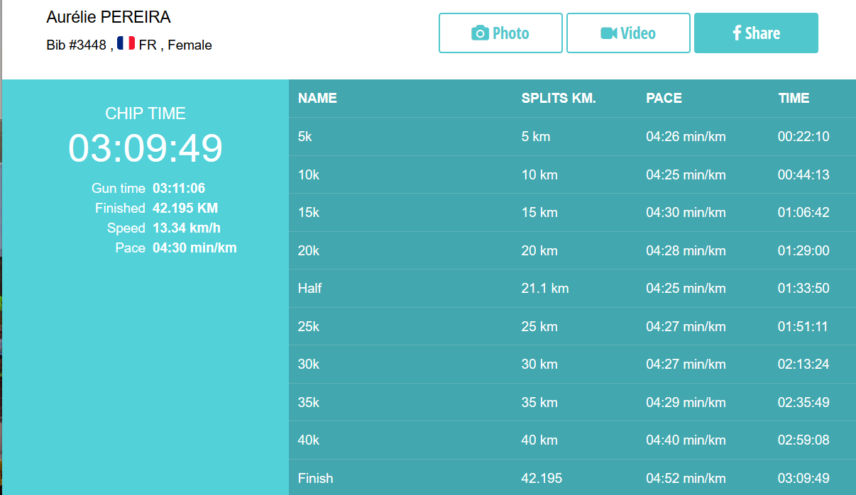The width and height of the screenshot is (856, 495).
Task: Click the 20k pace 04:28 min/km
Action: (x=686, y=251)
